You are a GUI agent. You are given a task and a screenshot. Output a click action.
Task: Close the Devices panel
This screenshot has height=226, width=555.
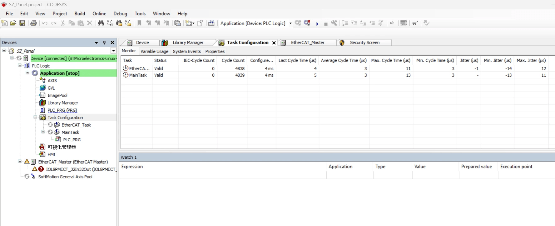click(112, 43)
